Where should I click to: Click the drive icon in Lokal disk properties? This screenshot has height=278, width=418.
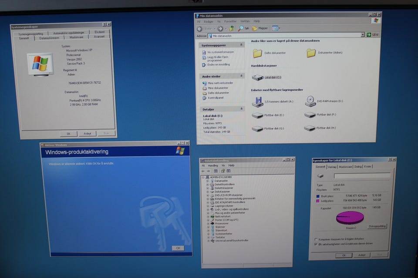tap(320, 176)
